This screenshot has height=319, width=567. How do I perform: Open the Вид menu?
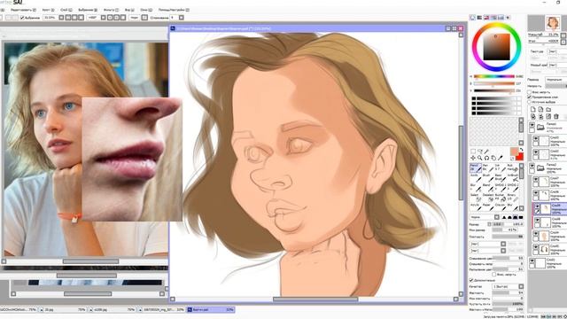129,10
